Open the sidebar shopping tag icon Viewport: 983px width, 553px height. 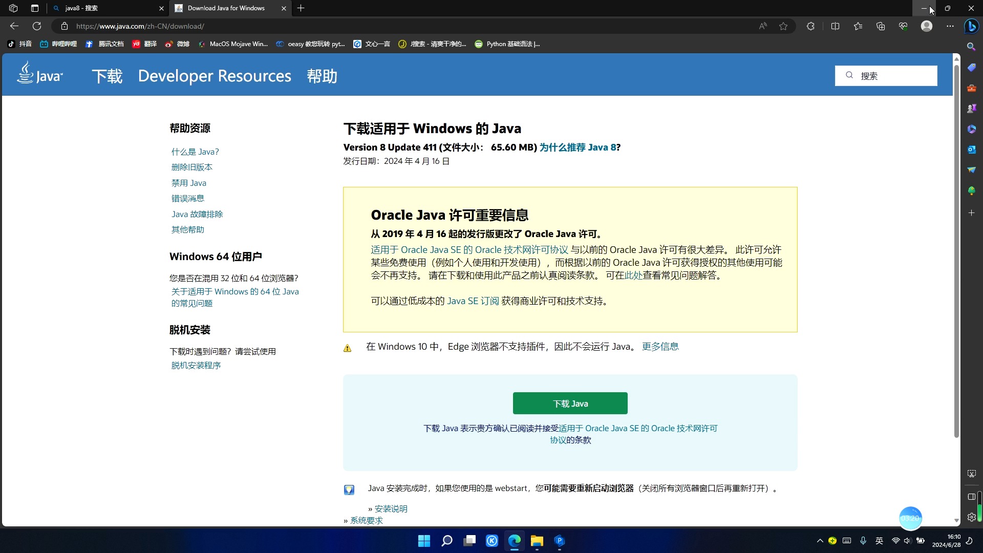(971, 68)
